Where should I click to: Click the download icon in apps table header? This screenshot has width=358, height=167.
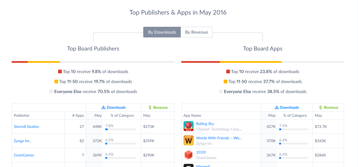point(277,107)
